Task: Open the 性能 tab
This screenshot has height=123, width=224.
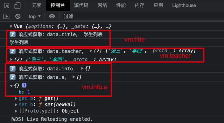Action: (121, 5)
